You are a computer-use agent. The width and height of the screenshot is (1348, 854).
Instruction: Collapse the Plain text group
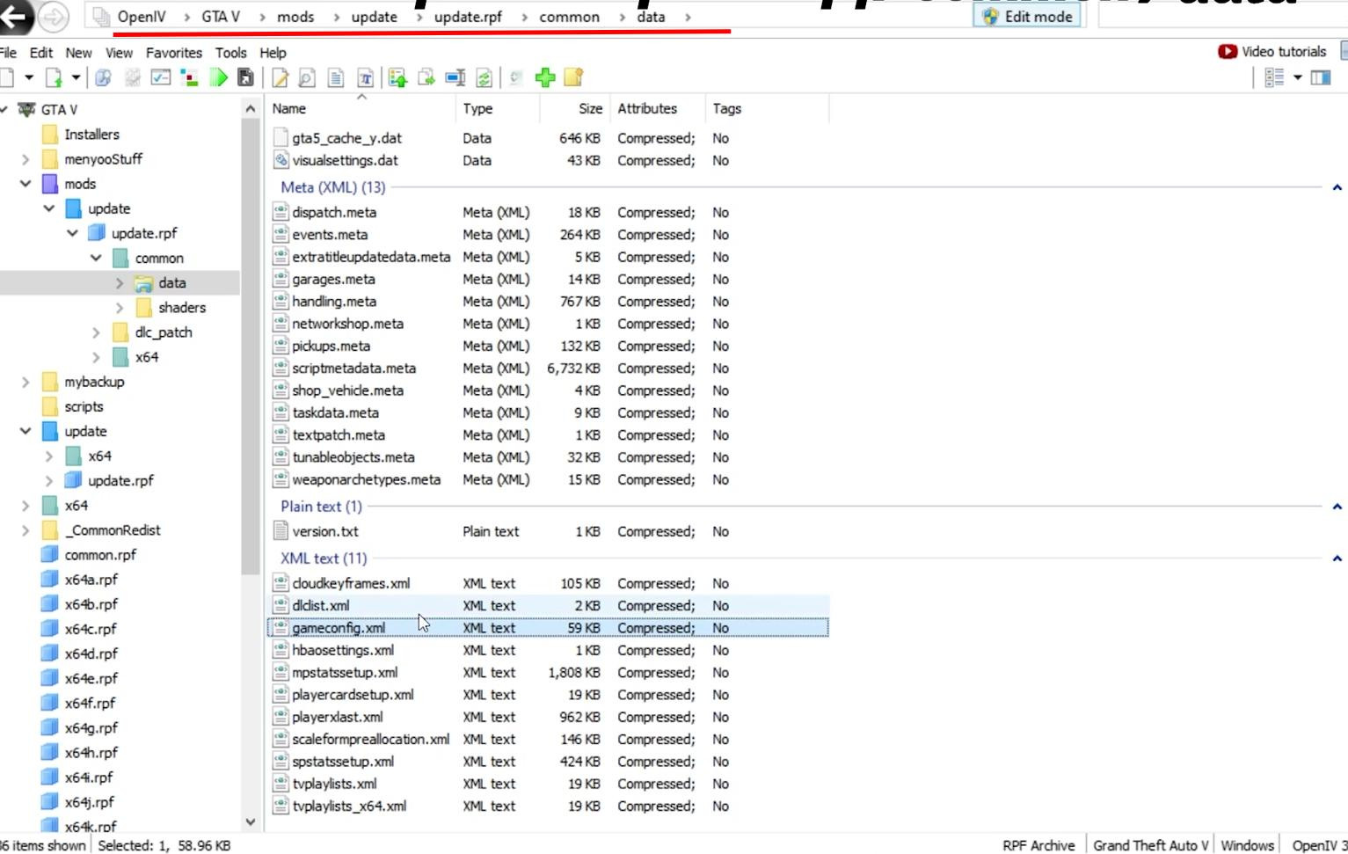1337,507
